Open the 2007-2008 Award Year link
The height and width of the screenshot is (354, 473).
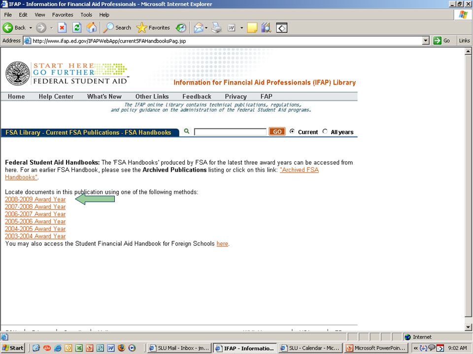(x=35, y=207)
